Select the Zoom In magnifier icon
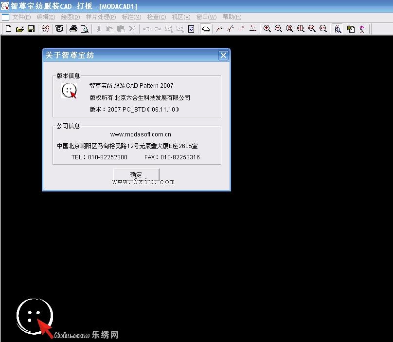This screenshot has width=393, height=342. pos(267,29)
